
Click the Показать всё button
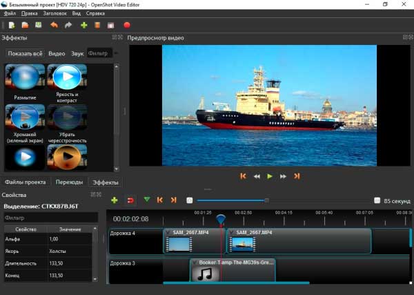coord(24,53)
